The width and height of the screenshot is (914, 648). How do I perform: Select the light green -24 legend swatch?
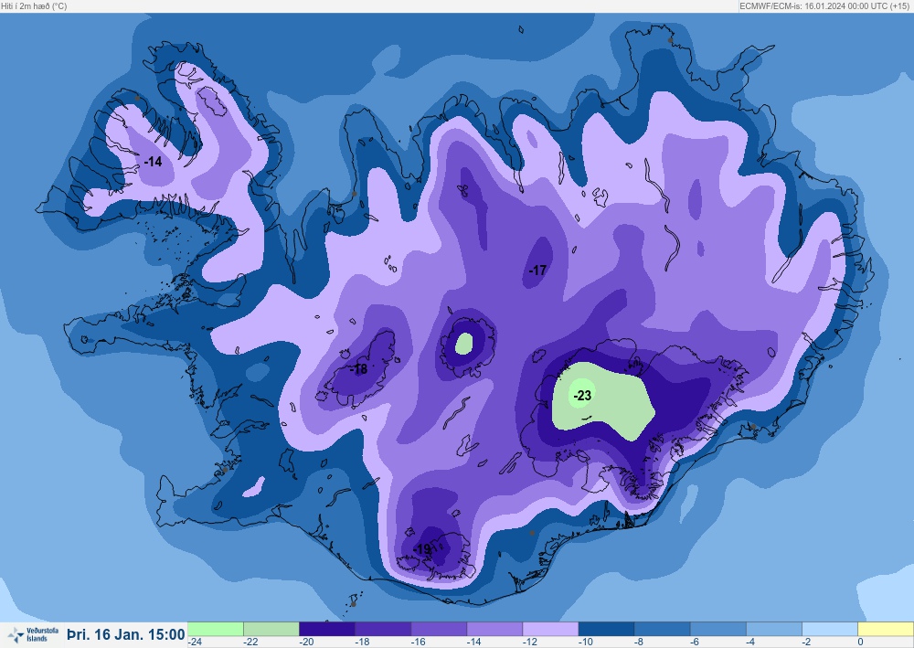pos(215,629)
